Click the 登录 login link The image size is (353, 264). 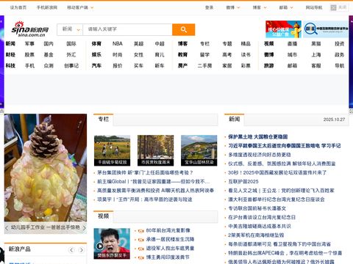pos(209,7)
